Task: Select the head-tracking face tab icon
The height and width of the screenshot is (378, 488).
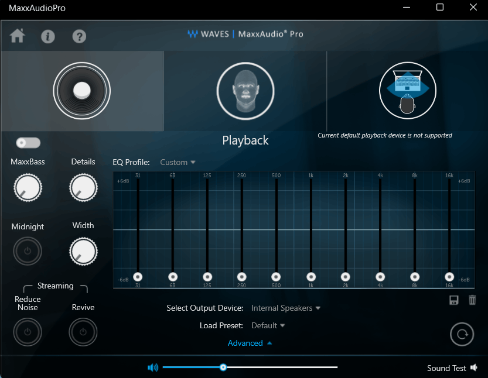Action: (x=245, y=91)
